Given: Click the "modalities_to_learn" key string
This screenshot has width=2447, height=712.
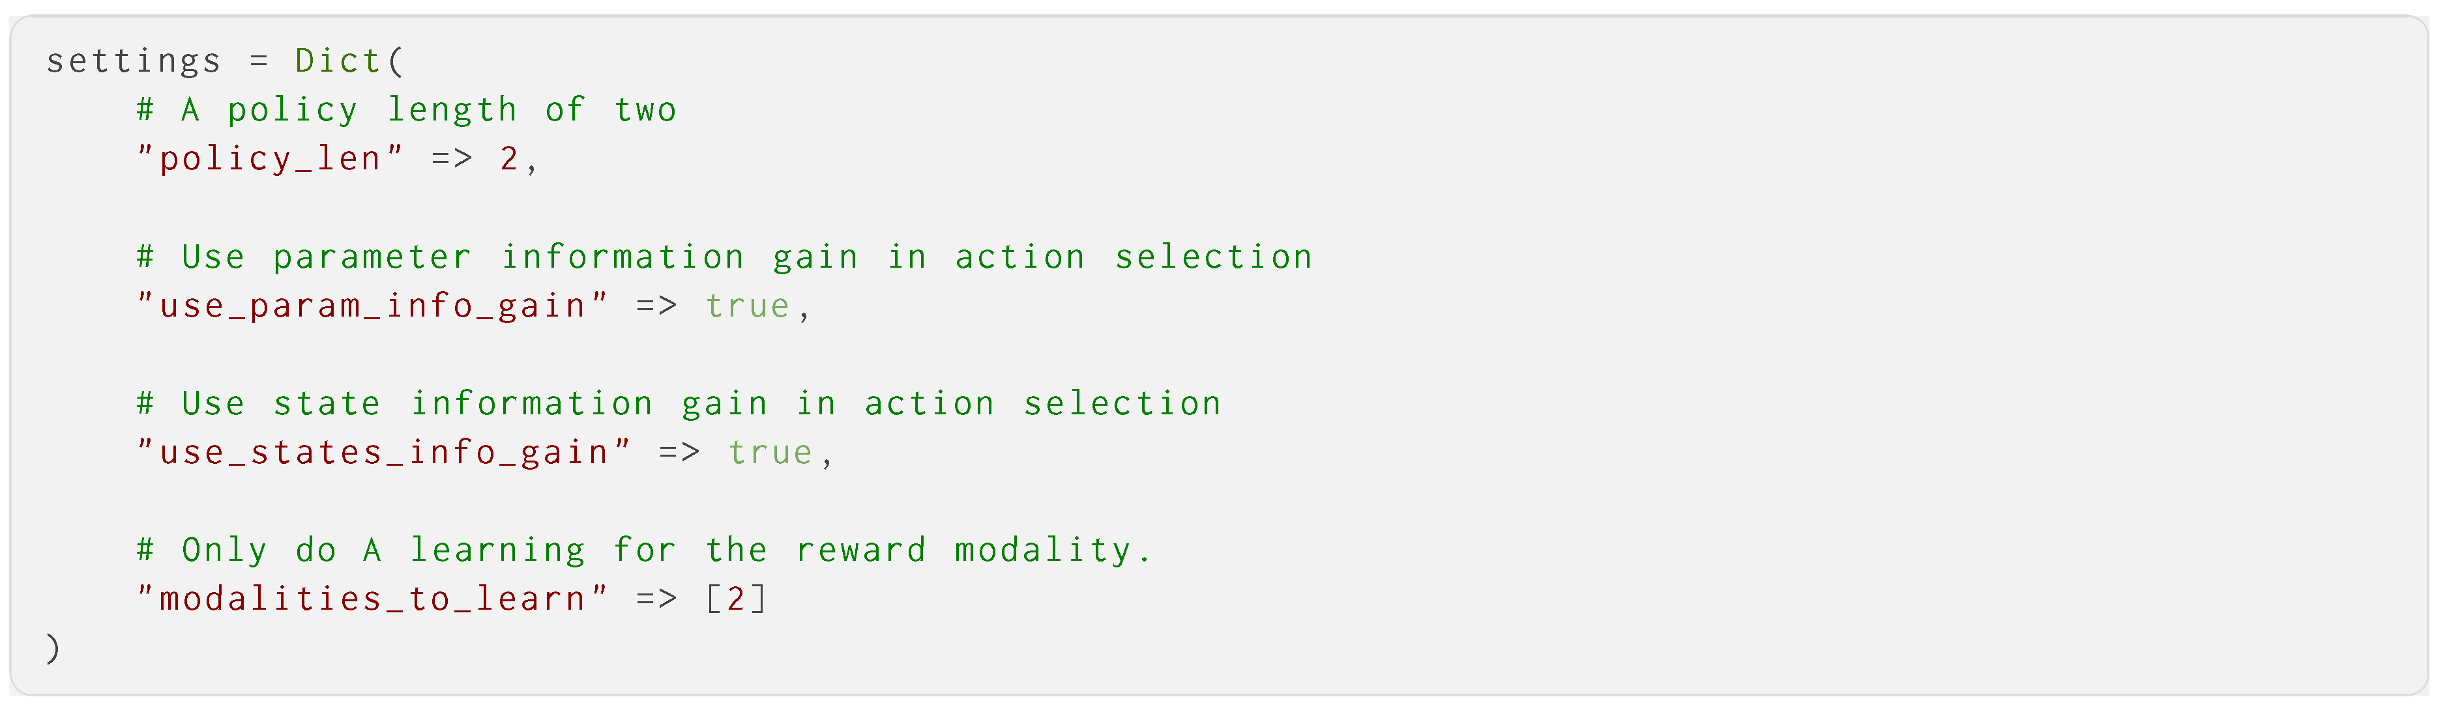Looking at the screenshot, I should coord(372,599).
